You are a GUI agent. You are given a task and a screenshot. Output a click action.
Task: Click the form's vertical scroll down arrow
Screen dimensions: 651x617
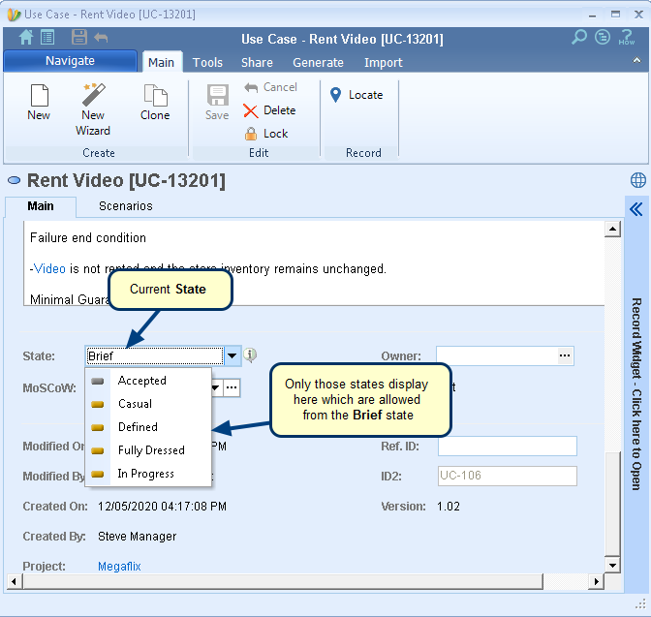613,565
